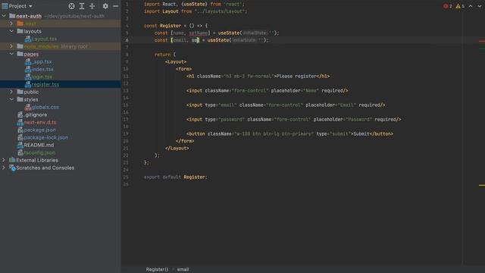Click the Project panel window icon
Image resolution: width=485 pixels, height=273 pixels.
[x=5, y=6]
